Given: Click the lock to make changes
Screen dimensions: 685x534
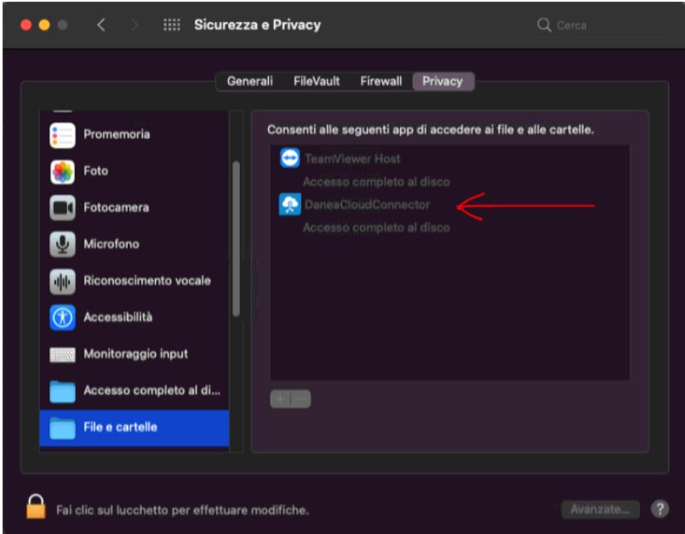Looking at the screenshot, I should click(x=36, y=507).
